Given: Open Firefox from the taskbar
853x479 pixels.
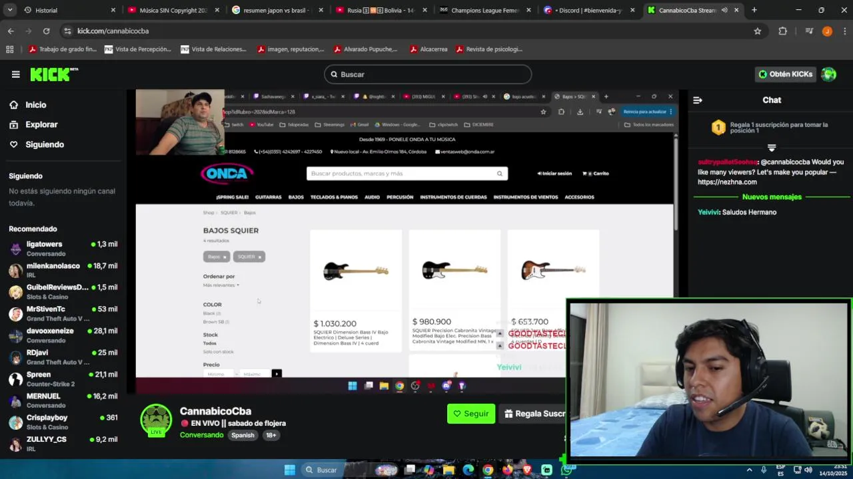Looking at the screenshot, I should 508,470.
